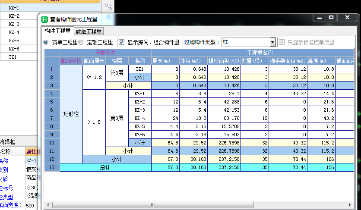Toggle 显示房间、组合构件量 checkbox
Image resolution: width=361 pixels, height=210 pixels.
122,42
